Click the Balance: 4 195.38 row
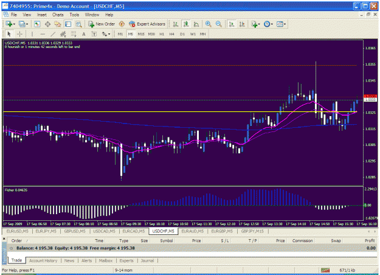This screenshot has width=380, height=275. click(x=192, y=248)
